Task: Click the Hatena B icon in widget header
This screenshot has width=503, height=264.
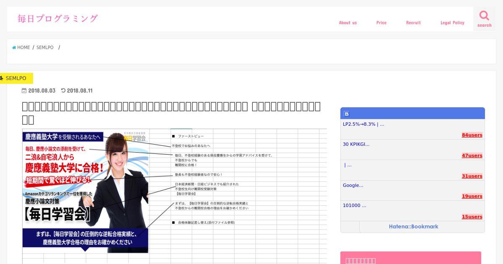Action: coord(347,114)
